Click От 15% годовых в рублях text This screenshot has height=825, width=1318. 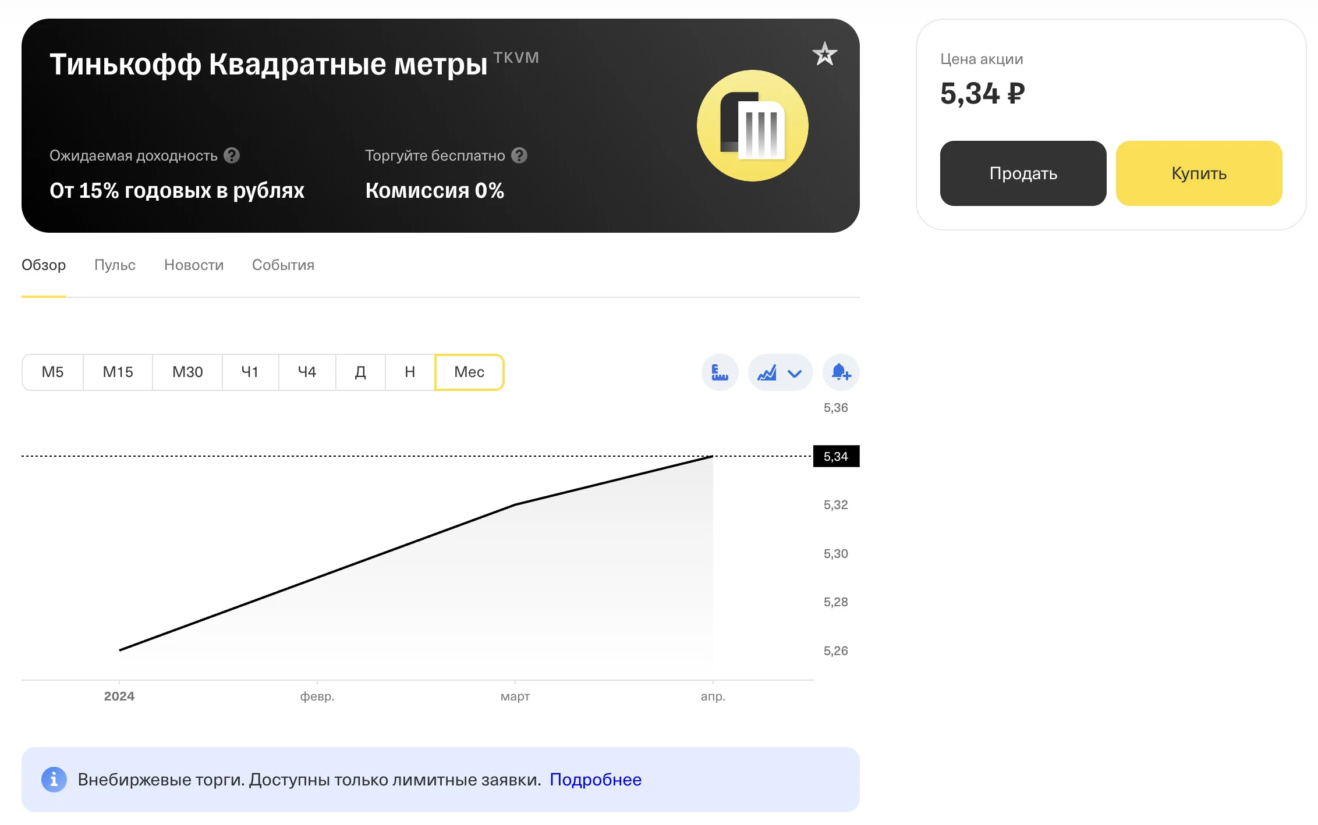(177, 191)
